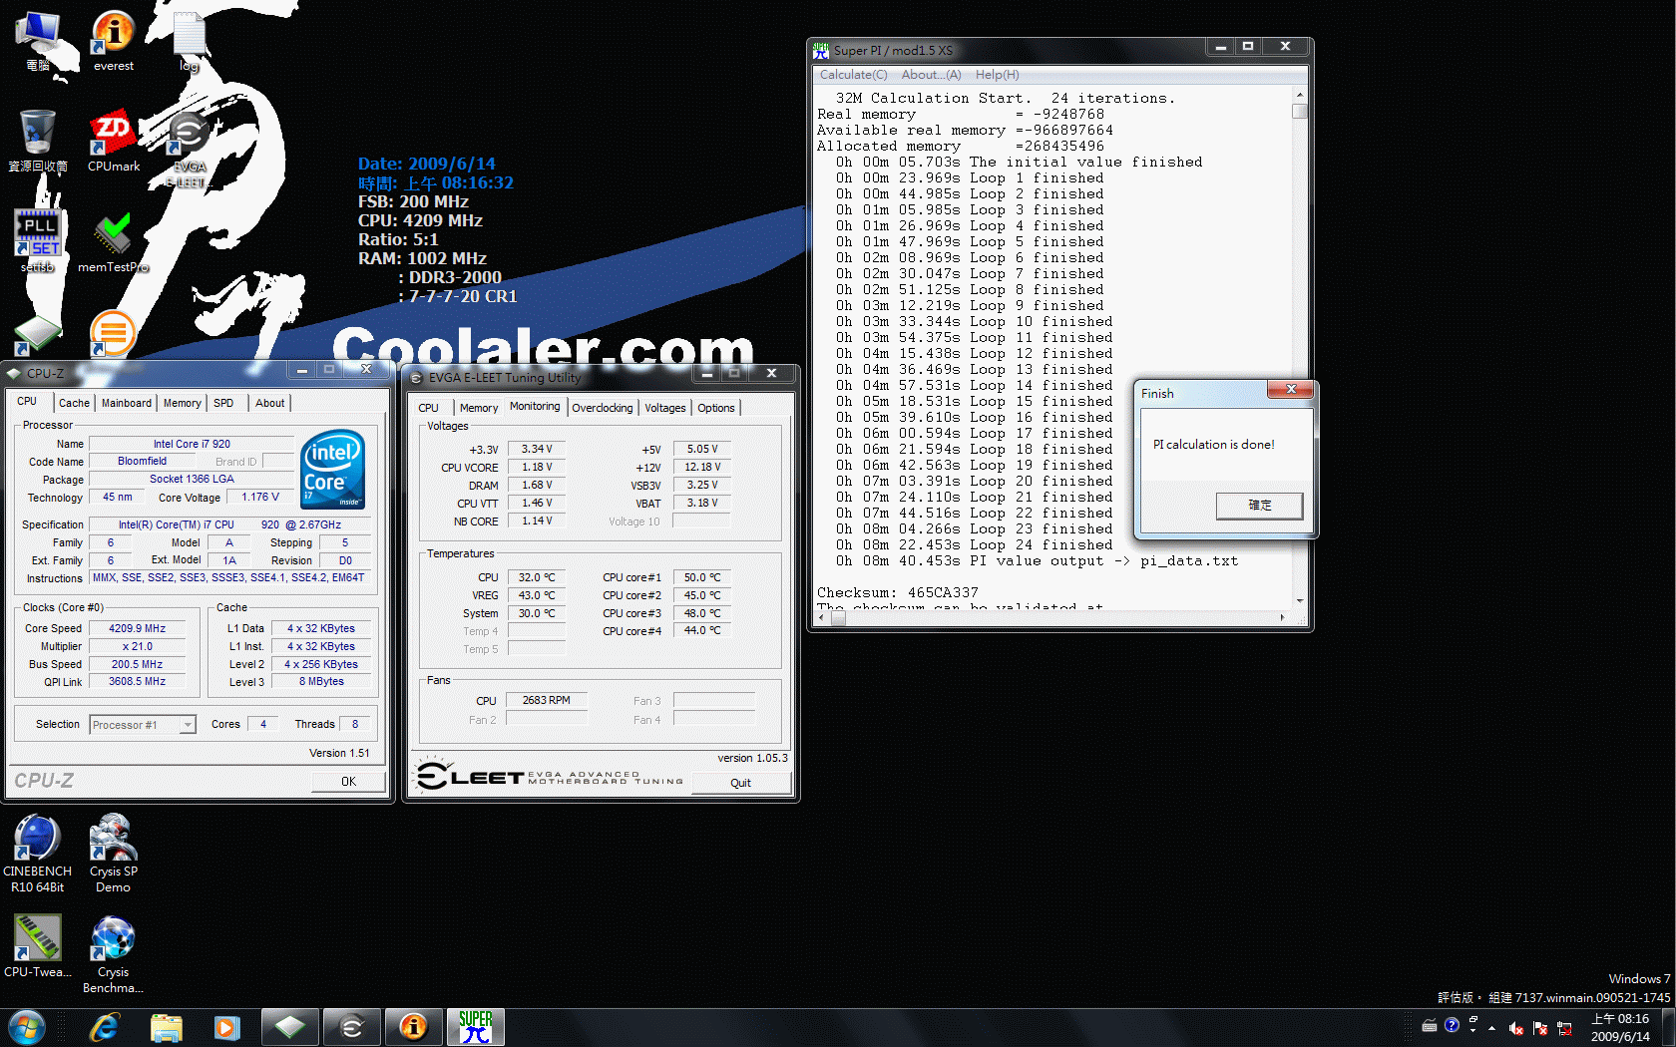Open the About tab in CPU-Z
Screen dimensions: 1676x1047
pyautogui.click(x=269, y=403)
